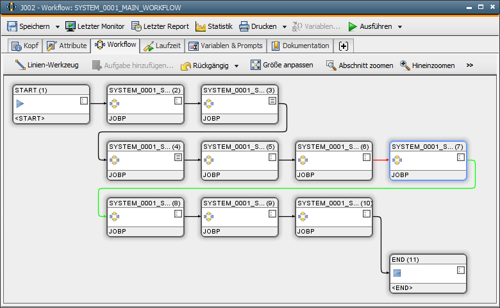500x308 pixels.
Task: Click the JOBP icon in task (3)
Action: pos(208,104)
